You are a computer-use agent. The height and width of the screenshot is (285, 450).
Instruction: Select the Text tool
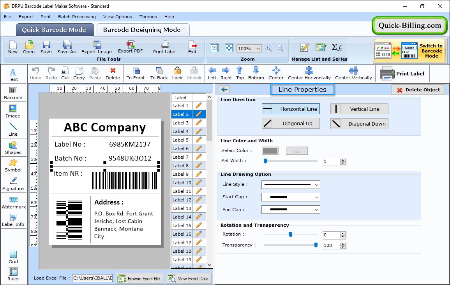point(13,75)
